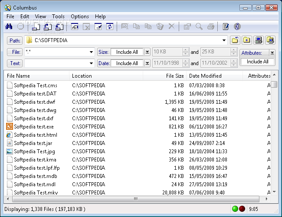Expand the File mask dropdown
Viewport: 282px width, 217px height.
(92, 52)
